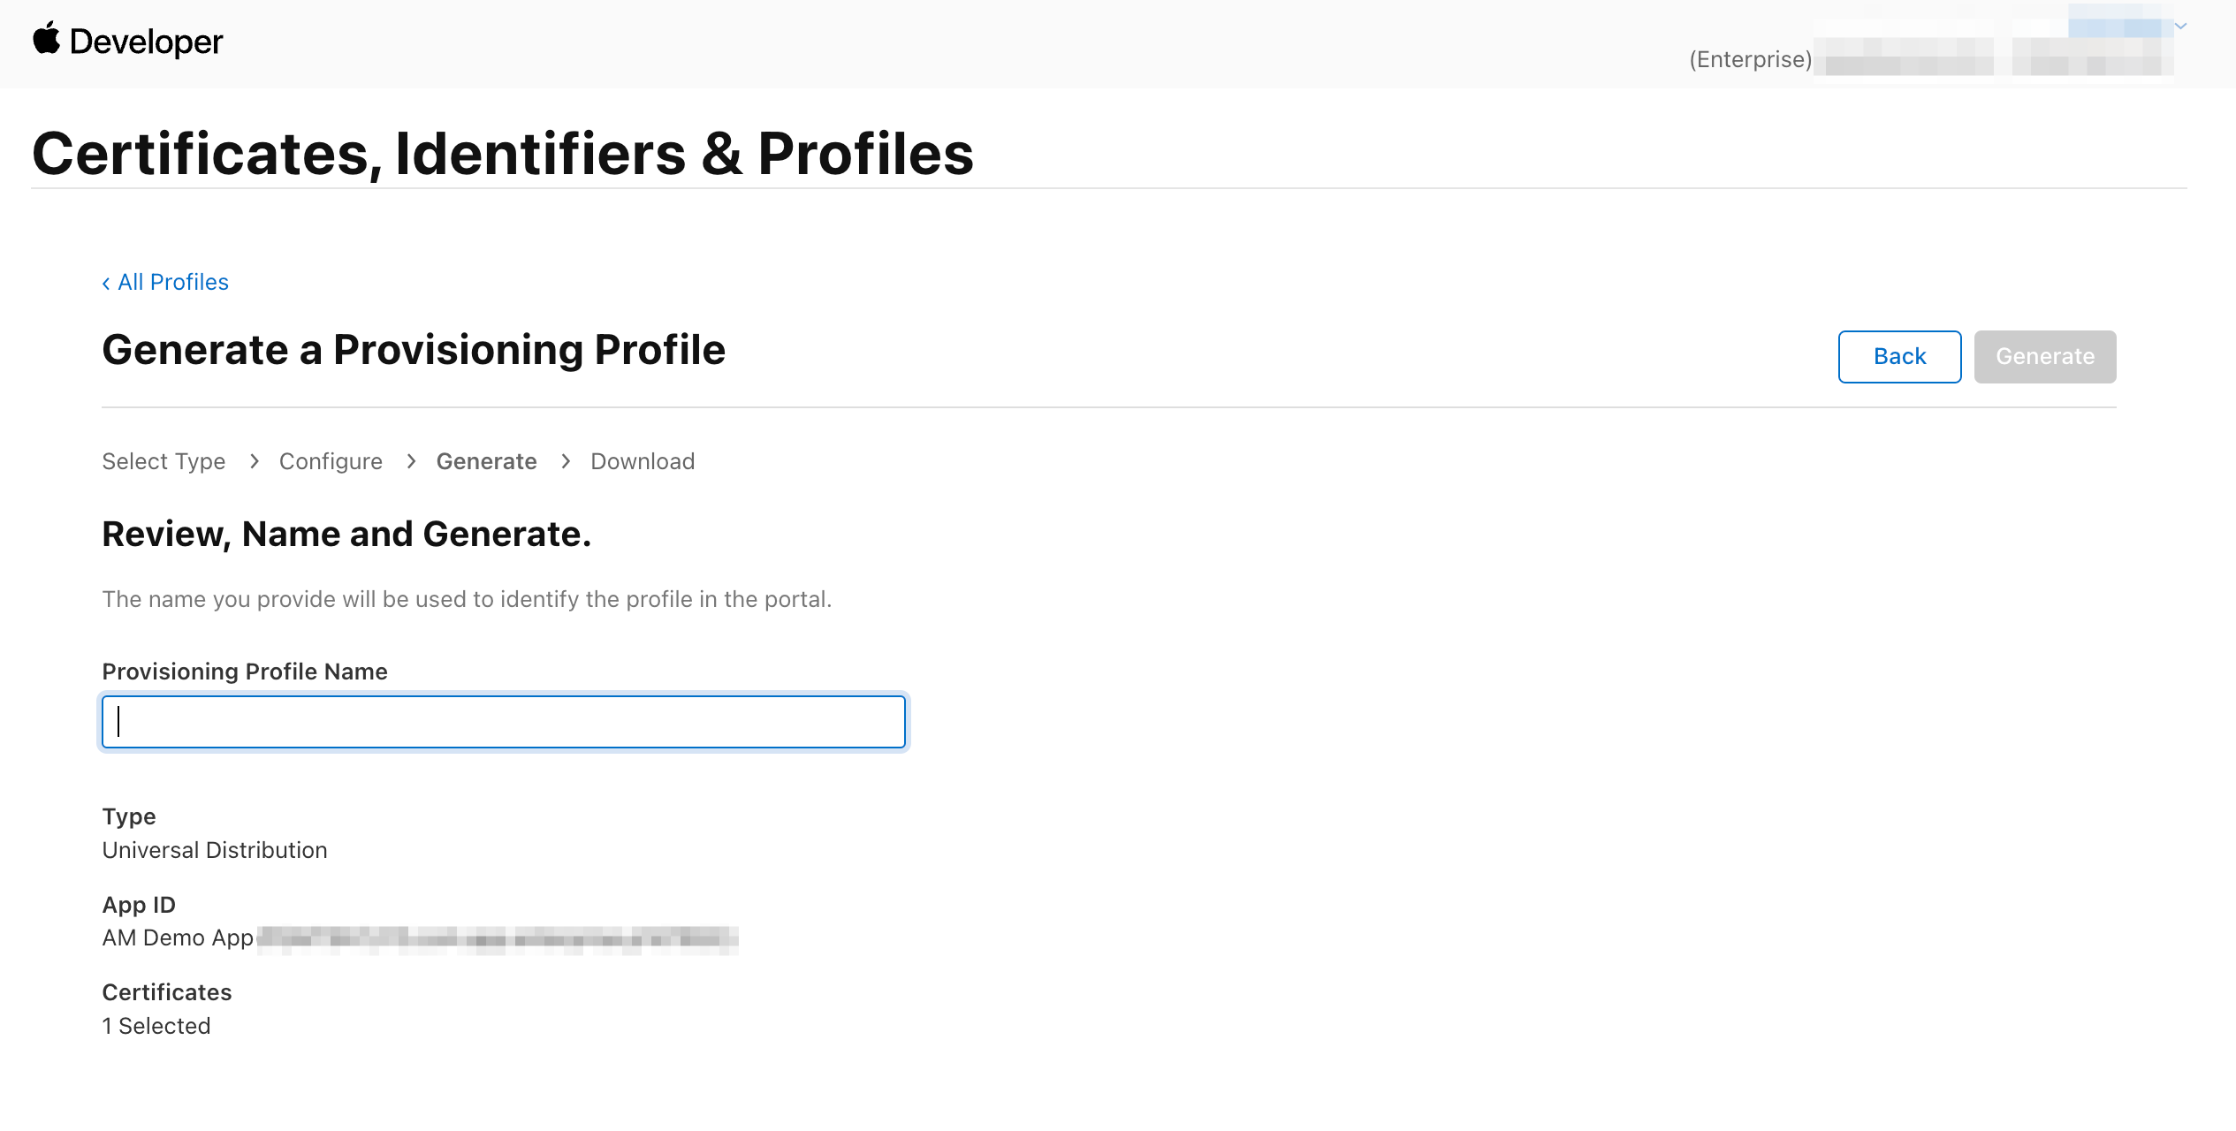2236x1131 pixels.
Task: Click chevron between Select Type and Configure
Action: coord(255,461)
